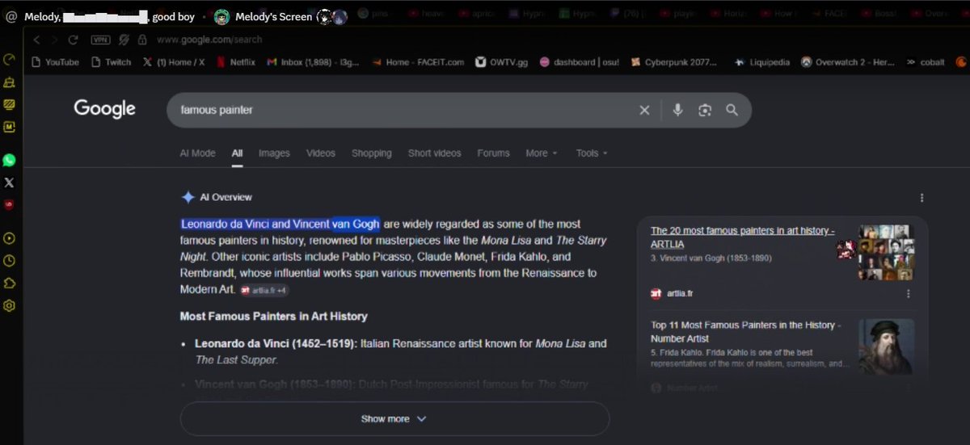
Task: Open Settings gear icon in sidebar
Action: point(10,305)
